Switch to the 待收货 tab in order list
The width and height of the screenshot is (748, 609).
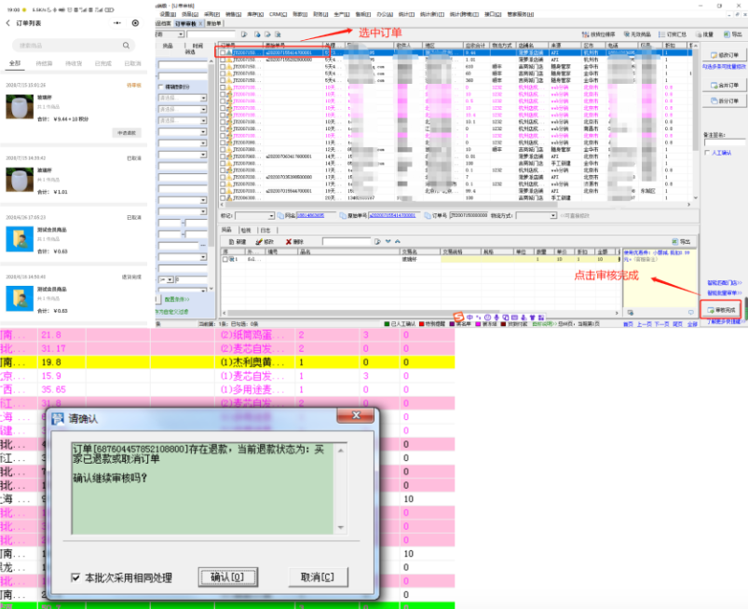73,63
